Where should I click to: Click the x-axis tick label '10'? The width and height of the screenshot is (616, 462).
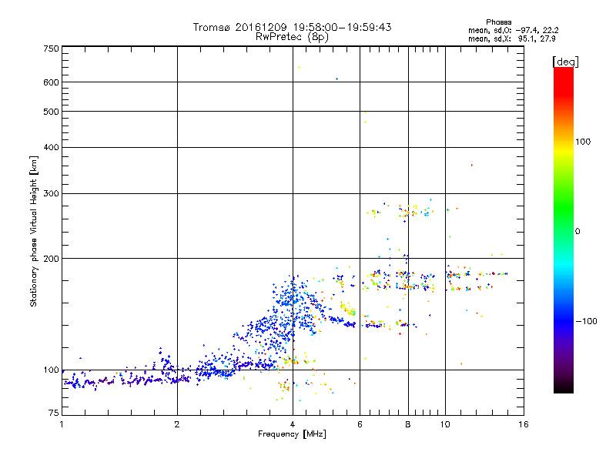click(x=445, y=424)
